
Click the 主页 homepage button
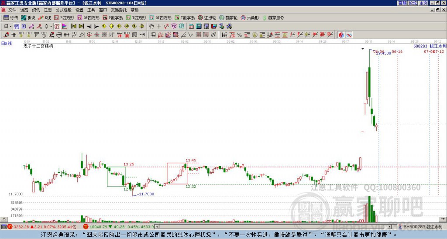(x=423, y=3)
